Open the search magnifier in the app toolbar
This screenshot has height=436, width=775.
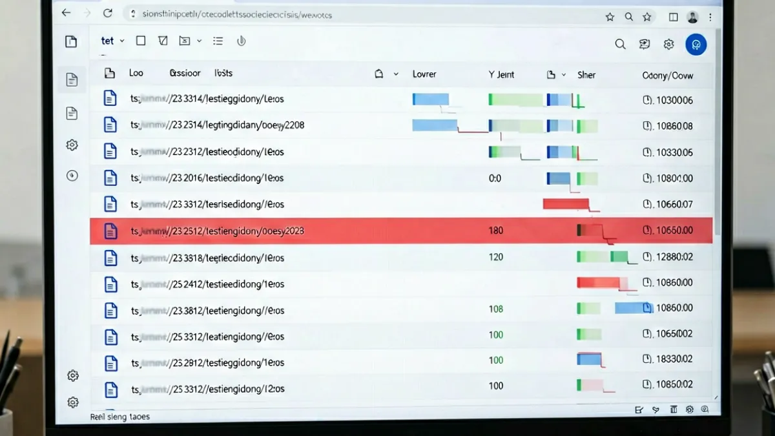coord(620,44)
